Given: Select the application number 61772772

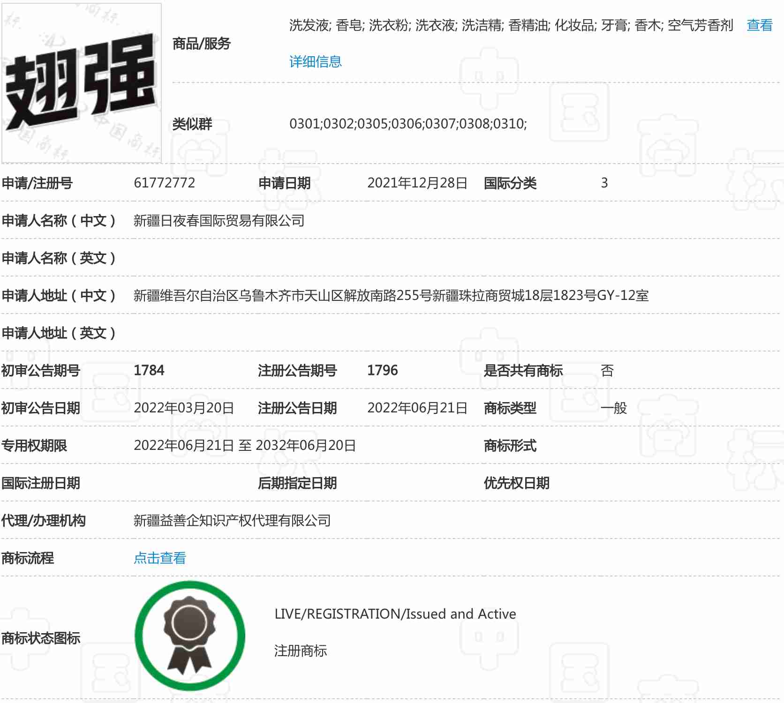Looking at the screenshot, I should pyautogui.click(x=164, y=183).
